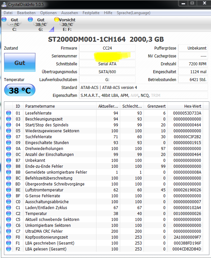
Task: Select the C2 Temperatur parameter name
Action: click(x=36, y=214)
